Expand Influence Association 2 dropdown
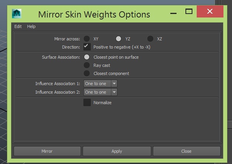 tap(100, 92)
